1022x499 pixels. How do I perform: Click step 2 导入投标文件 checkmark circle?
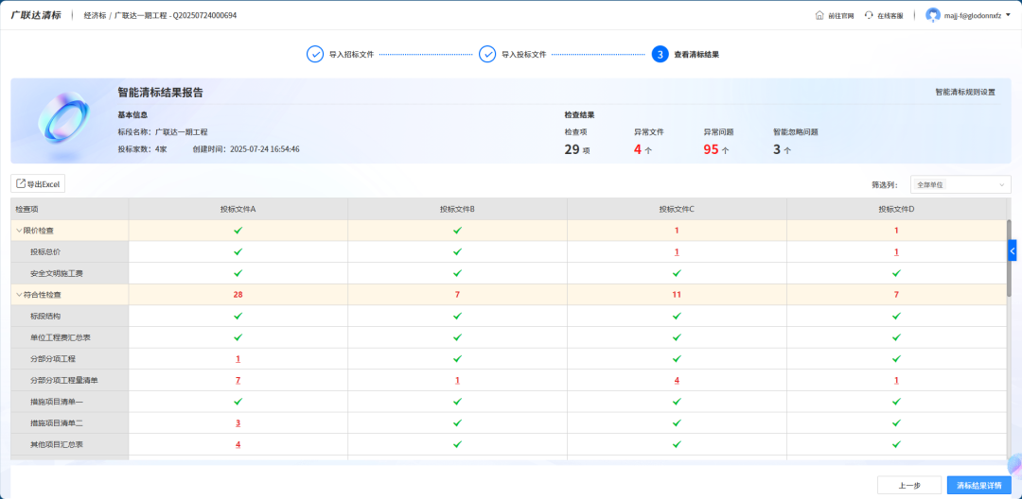487,54
